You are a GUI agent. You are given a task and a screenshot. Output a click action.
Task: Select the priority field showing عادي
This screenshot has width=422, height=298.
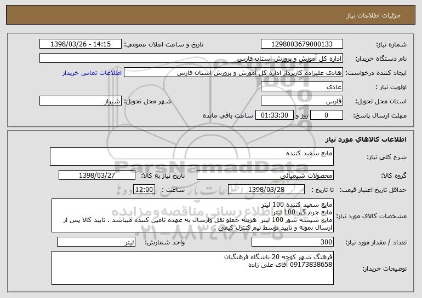[301, 87]
